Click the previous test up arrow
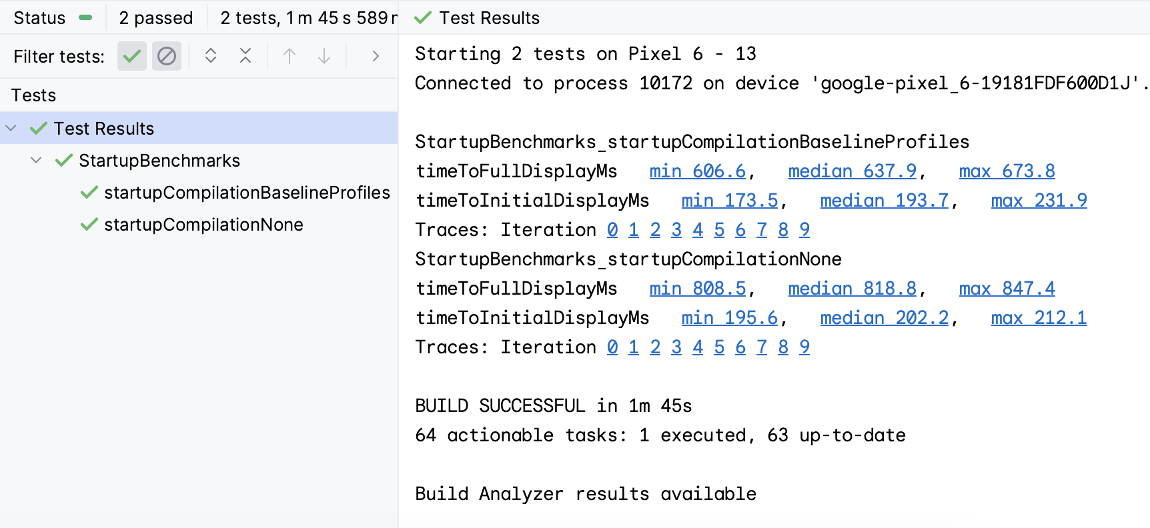Viewport: 1150px width, 528px height. pyautogui.click(x=290, y=56)
